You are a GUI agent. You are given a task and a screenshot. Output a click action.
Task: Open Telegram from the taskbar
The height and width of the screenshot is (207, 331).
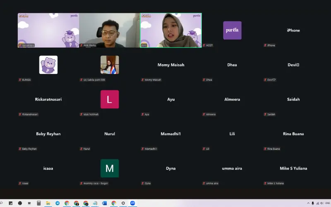coord(58,203)
